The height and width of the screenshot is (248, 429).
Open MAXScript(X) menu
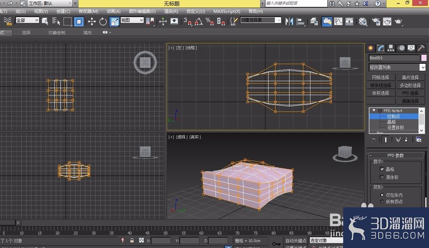pyautogui.click(x=227, y=11)
